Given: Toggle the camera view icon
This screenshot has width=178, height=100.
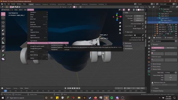Looking at the screenshot, I should pyautogui.click(x=120, y=30).
